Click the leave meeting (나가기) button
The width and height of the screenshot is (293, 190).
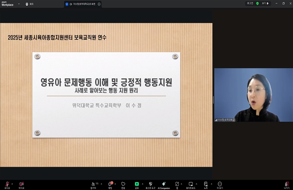pos(286,185)
